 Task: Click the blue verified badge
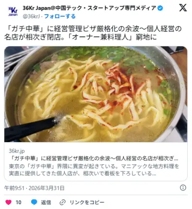[x=160, y=8]
